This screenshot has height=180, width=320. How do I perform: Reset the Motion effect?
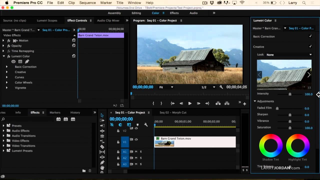point(74,40)
